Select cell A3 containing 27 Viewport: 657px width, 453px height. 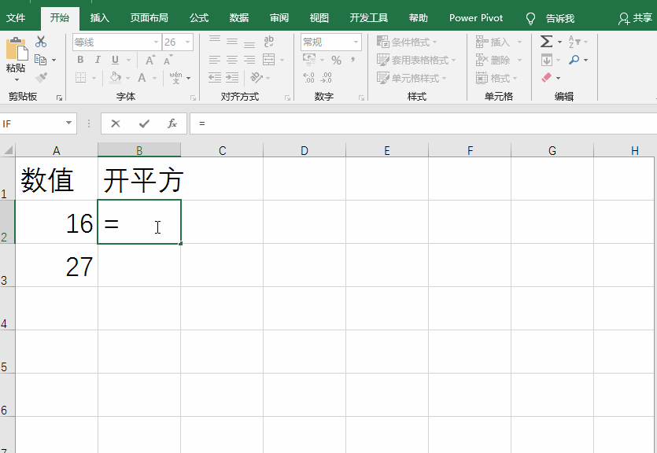[x=57, y=266]
